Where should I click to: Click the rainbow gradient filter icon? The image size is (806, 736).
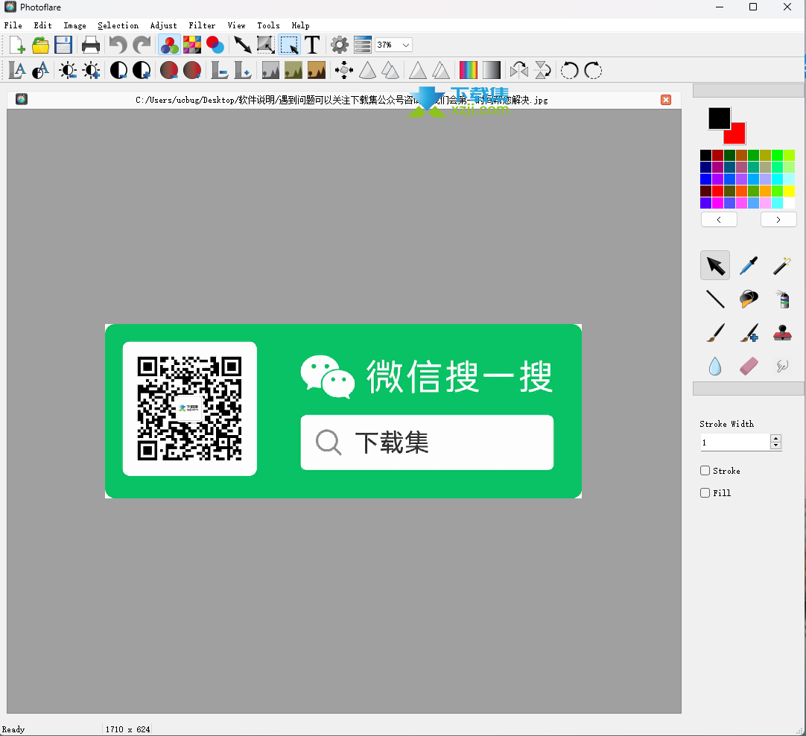pyautogui.click(x=469, y=71)
